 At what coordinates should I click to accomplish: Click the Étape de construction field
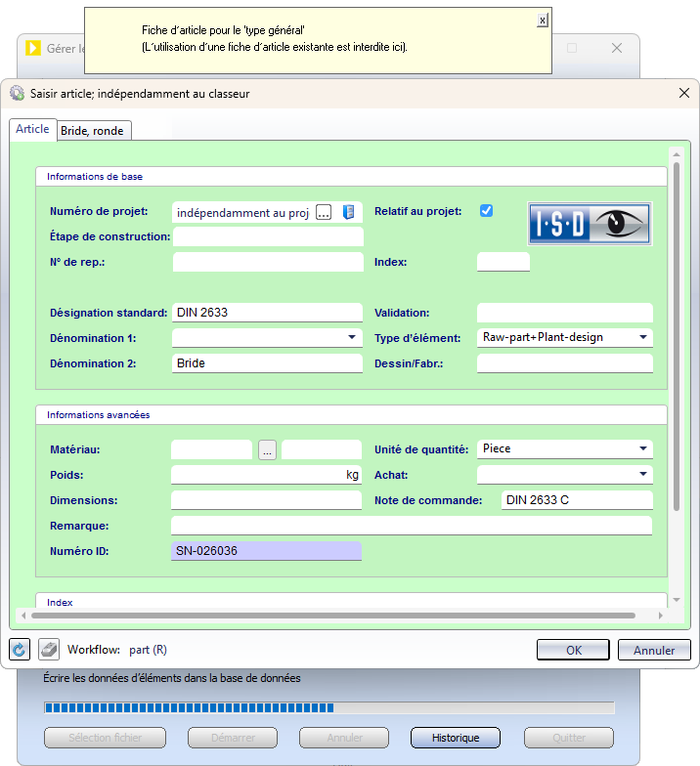(x=268, y=236)
